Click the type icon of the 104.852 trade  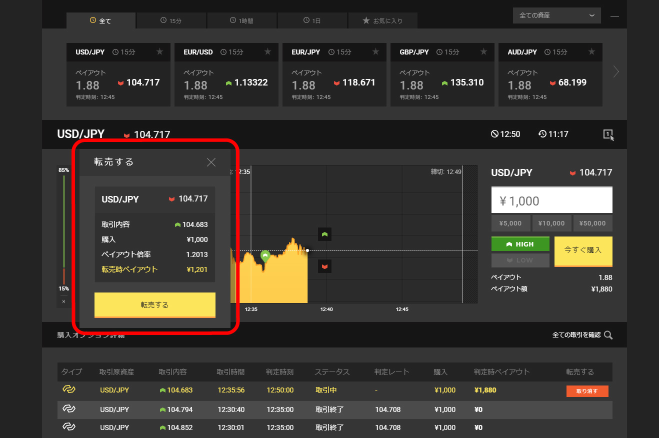pos(68,427)
